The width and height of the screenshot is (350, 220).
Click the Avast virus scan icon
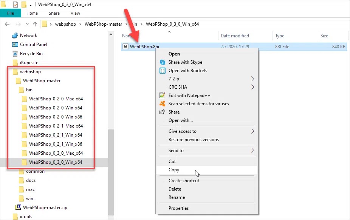tap(162, 104)
